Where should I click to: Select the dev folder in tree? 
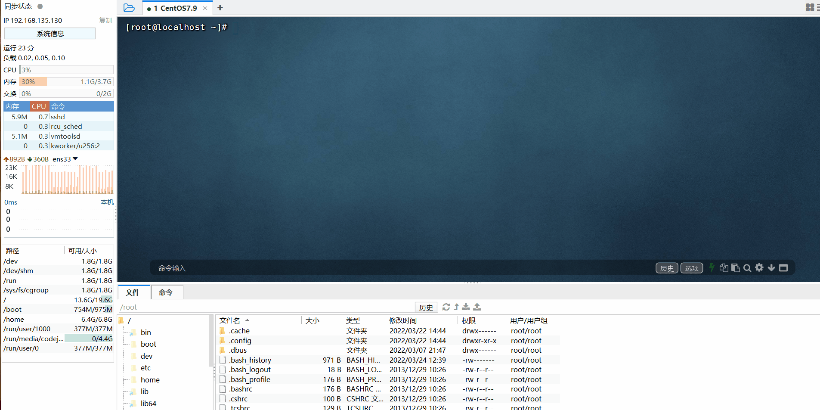(146, 356)
